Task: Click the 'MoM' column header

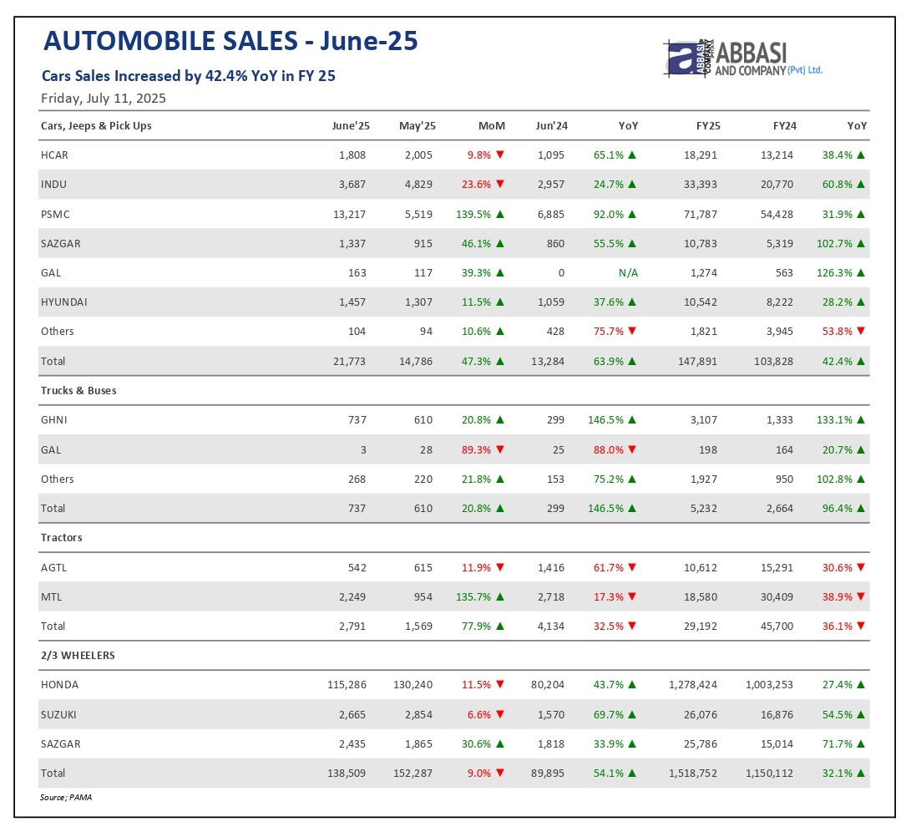Action: [x=492, y=126]
